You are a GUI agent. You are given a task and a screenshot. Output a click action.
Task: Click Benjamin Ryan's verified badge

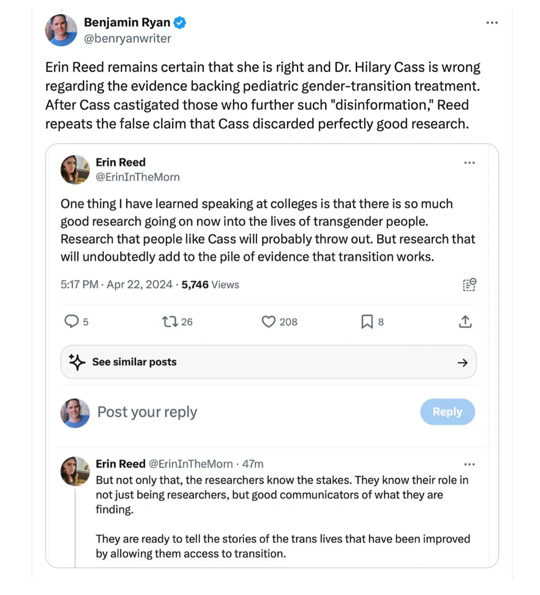click(x=180, y=23)
